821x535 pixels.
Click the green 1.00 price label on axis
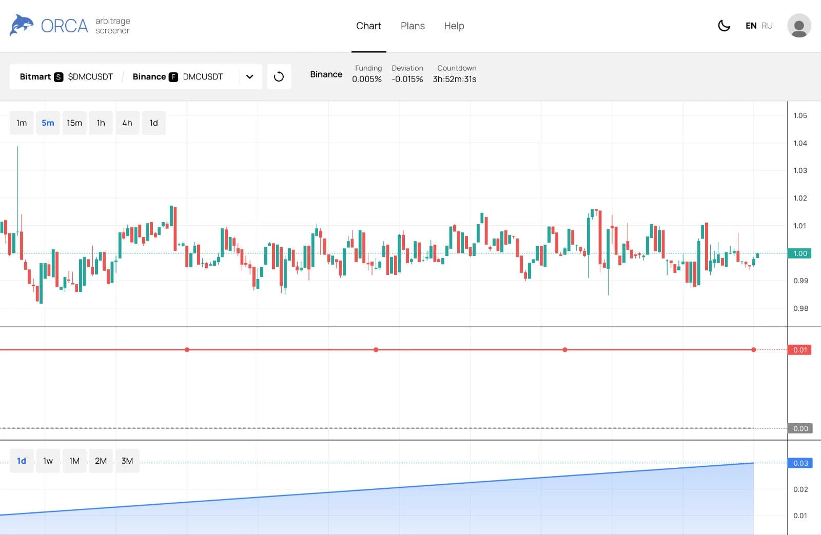[799, 253]
